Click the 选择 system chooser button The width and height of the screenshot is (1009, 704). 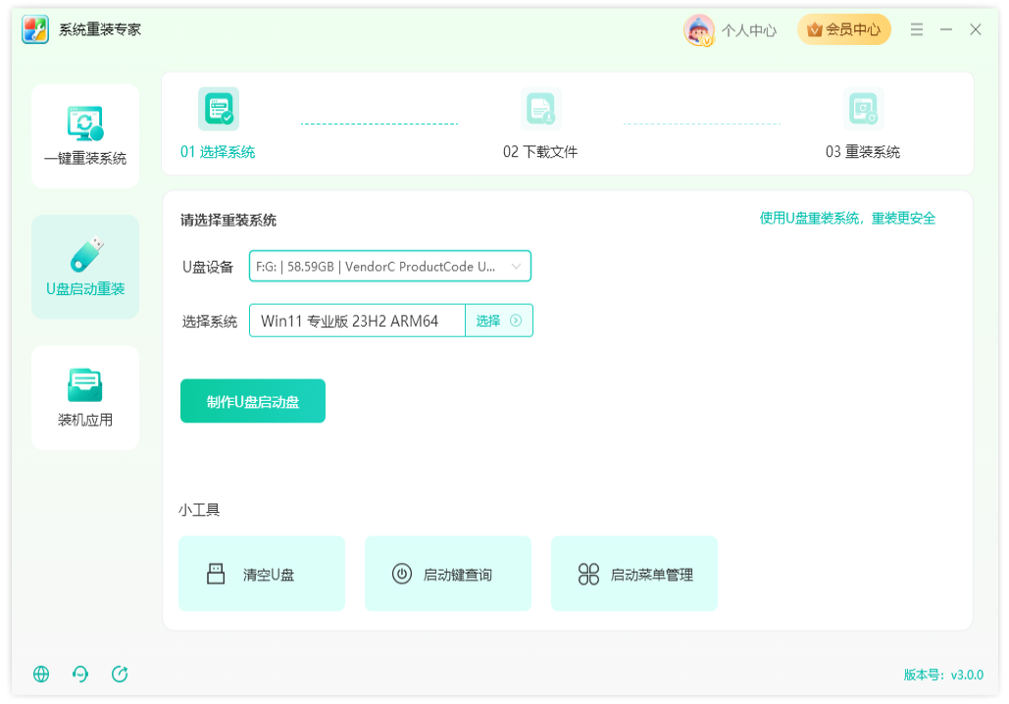(x=499, y=321)
